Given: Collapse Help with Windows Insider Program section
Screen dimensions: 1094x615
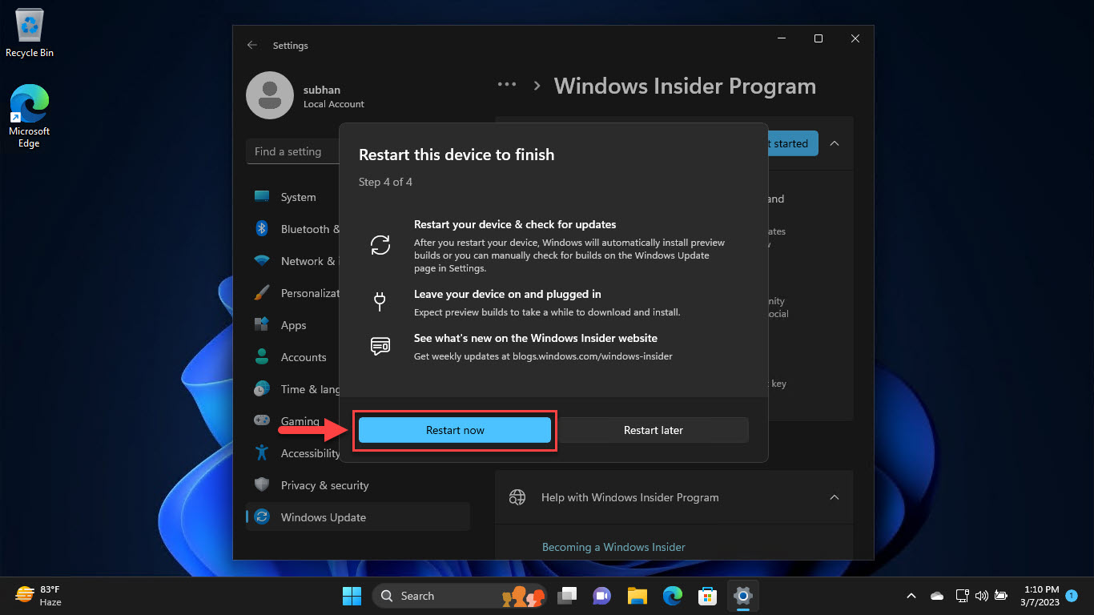Looking at the screenshot, I should point(834,497).
